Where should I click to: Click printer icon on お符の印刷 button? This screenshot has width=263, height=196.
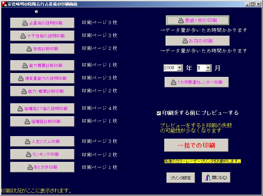(x=185, y=41)
